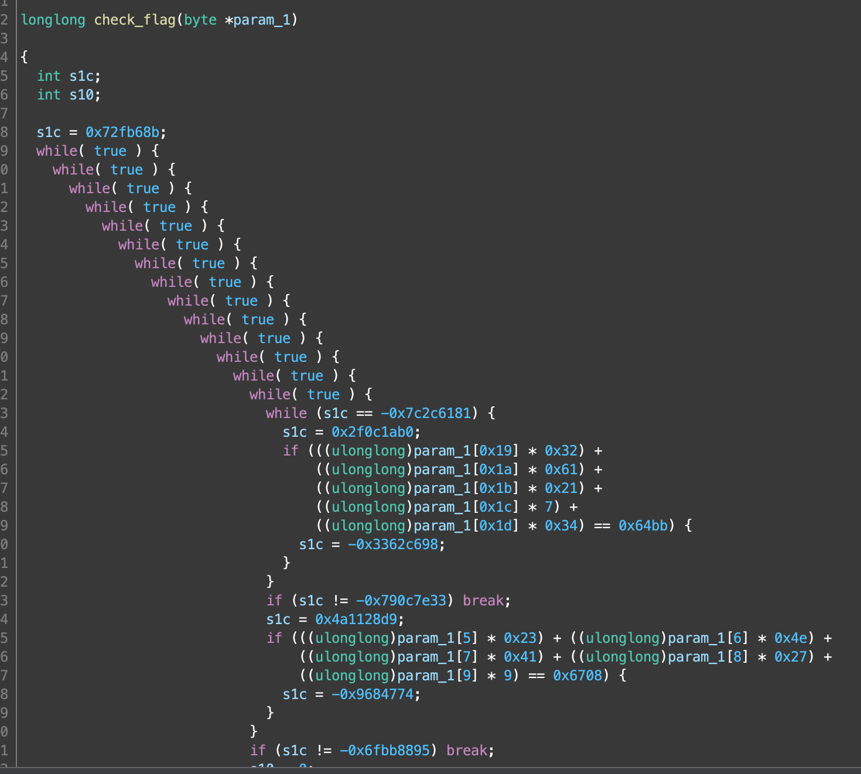Click the multiplier 0x32
Image resolution: width=861 pixels, height=774 pixels.
pos(561,451)
